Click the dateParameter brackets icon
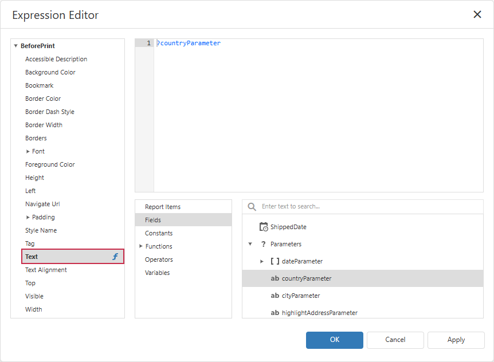Image resolution: width=494 pixels, height=362 pixels. pyautogui.click(x=275, y=261)
